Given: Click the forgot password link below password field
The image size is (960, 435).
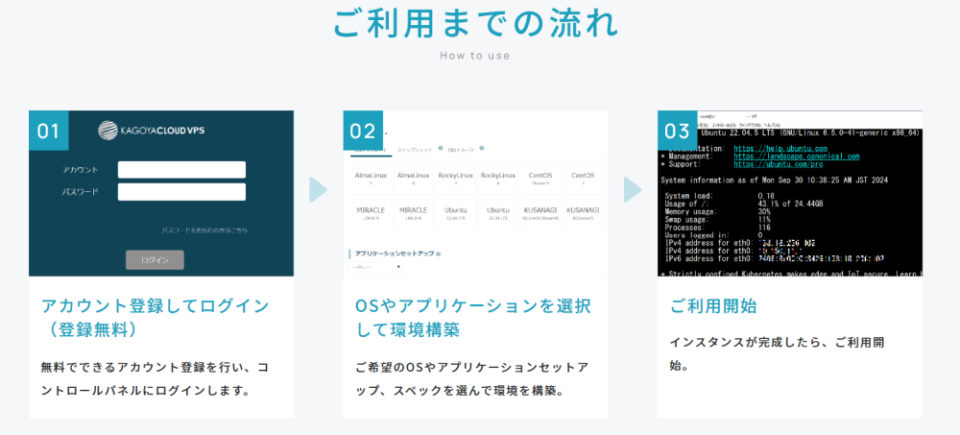Looking at the screenshot, I should (x=204, y=230).
